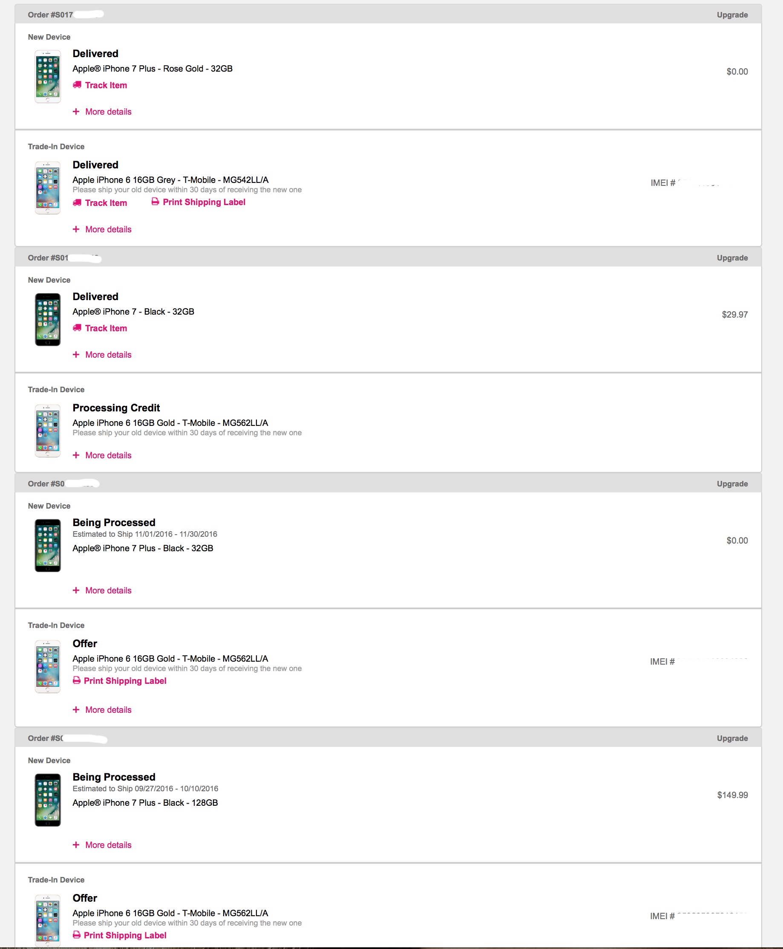Click the iPhone 7 Plus Rose Gold thumbnail

(48, 76)
